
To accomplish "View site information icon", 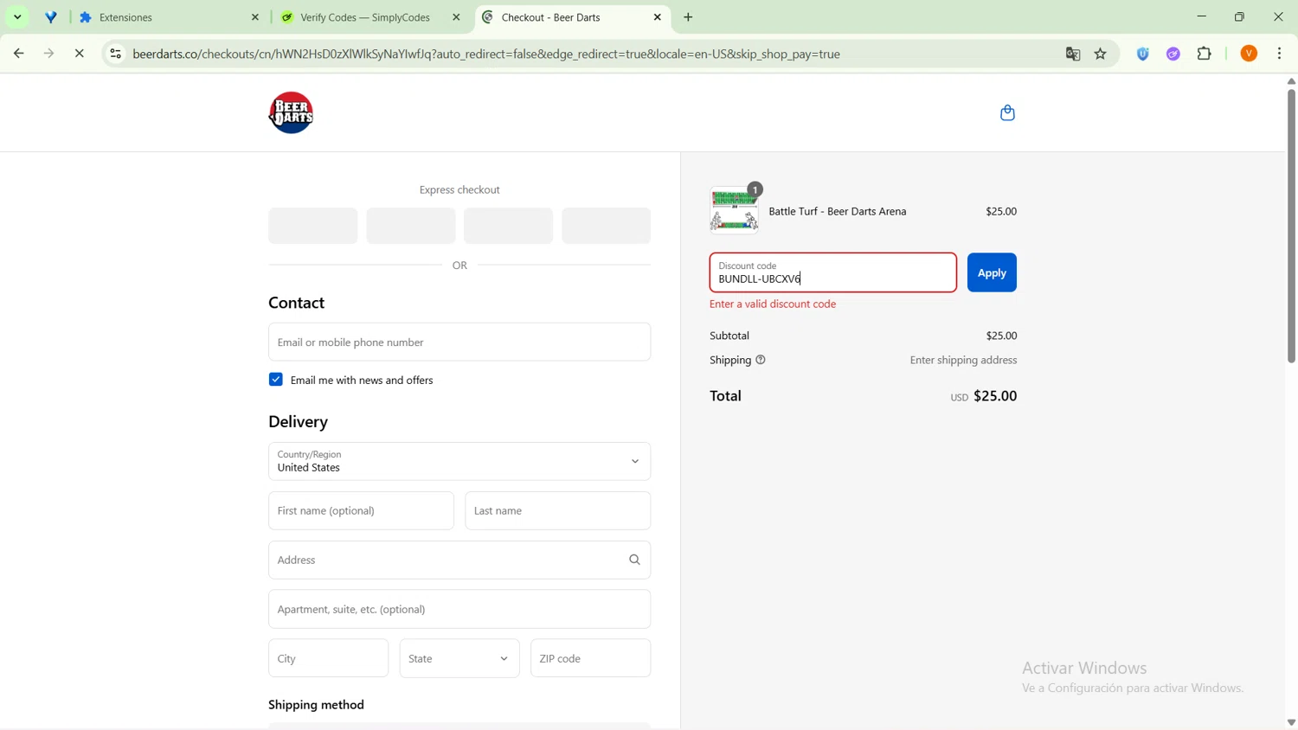I will point(115,54).
